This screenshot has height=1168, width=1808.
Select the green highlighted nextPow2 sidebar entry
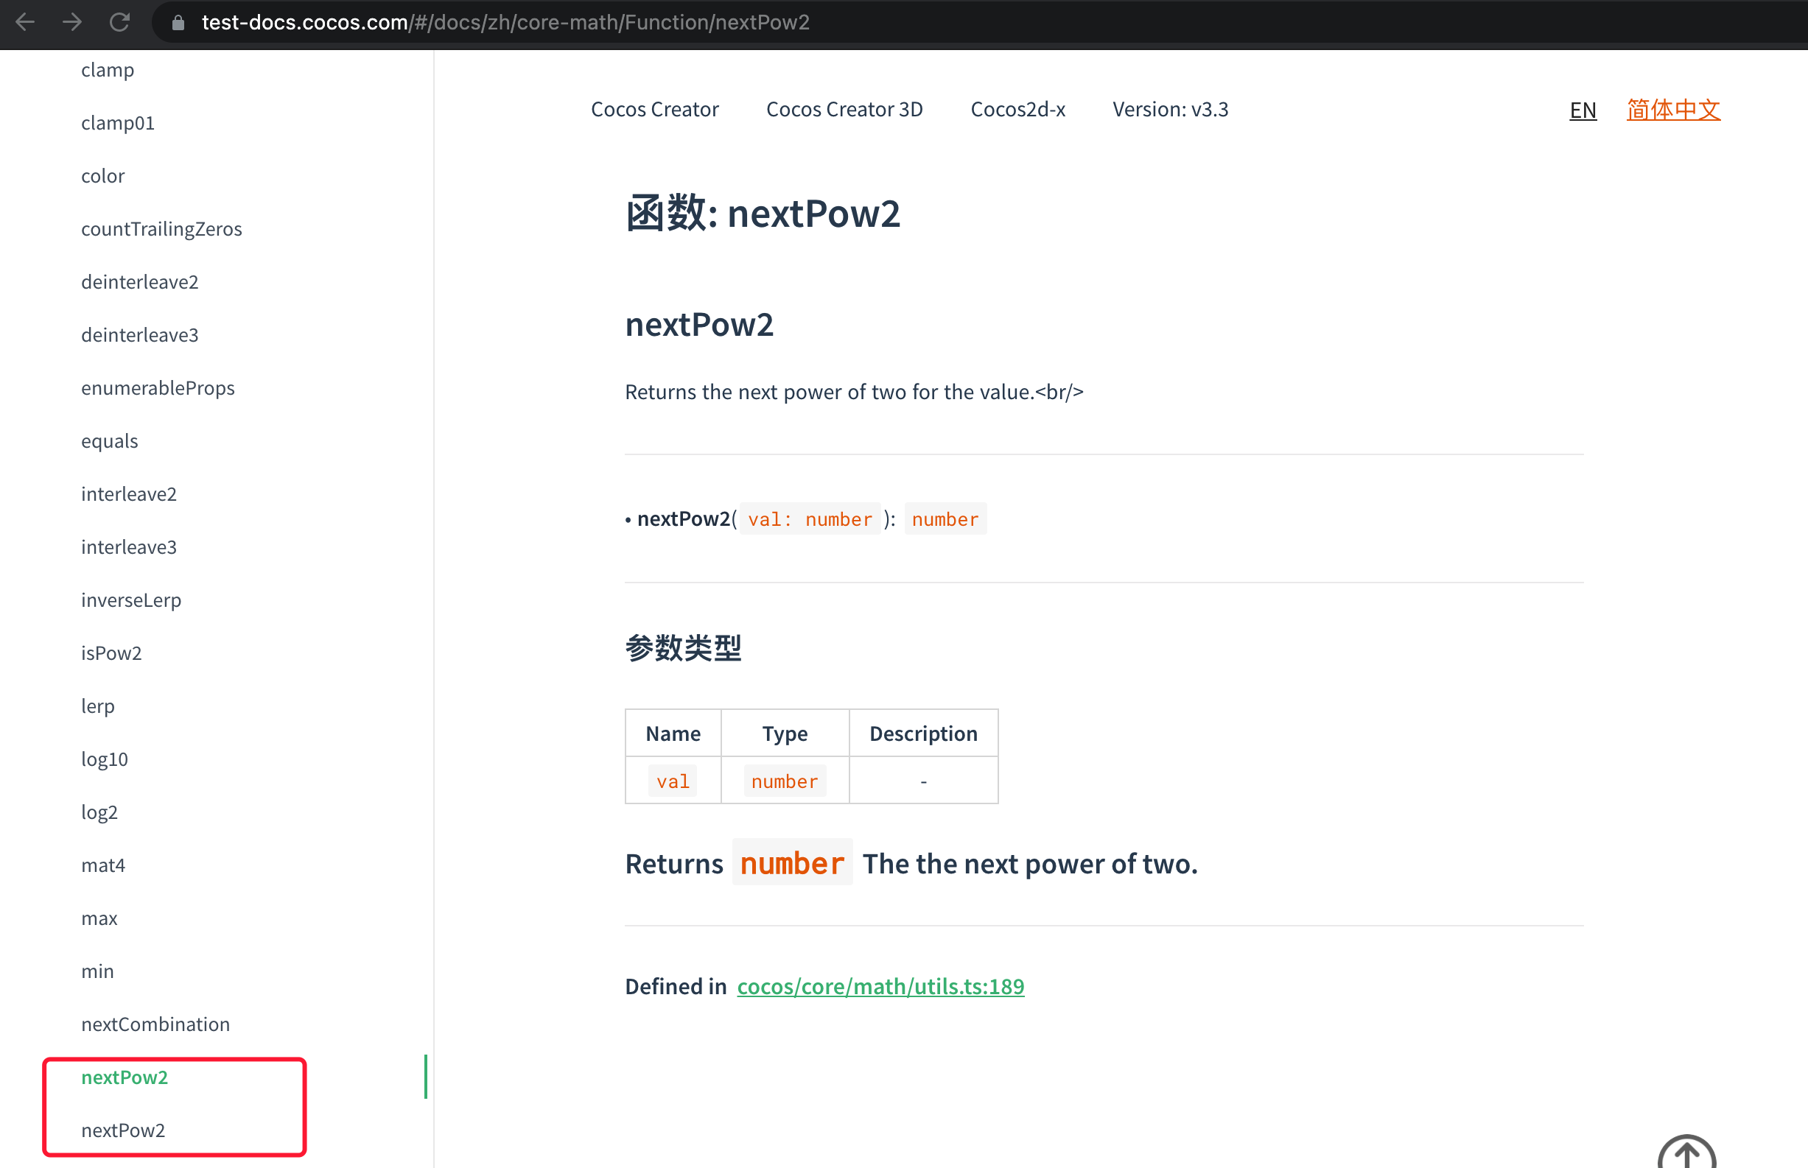(125, 1077)
